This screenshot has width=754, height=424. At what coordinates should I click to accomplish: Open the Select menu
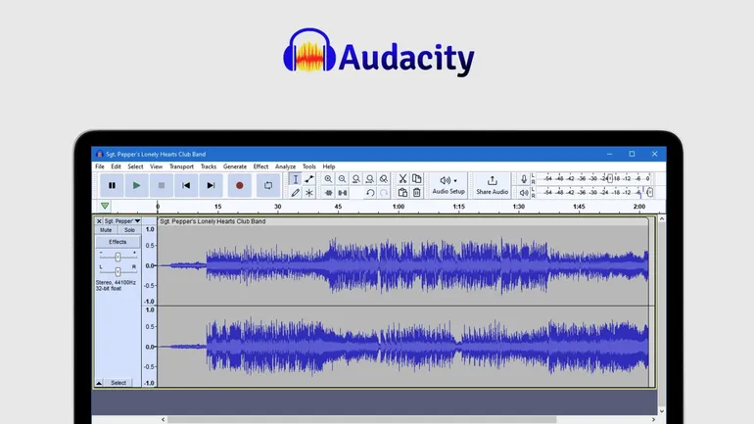(135, 166)
